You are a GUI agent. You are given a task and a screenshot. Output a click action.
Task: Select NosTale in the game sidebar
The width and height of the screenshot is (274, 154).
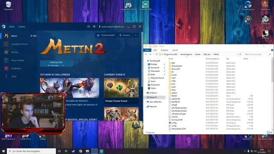pyautogui.click(x=18, y=52)
